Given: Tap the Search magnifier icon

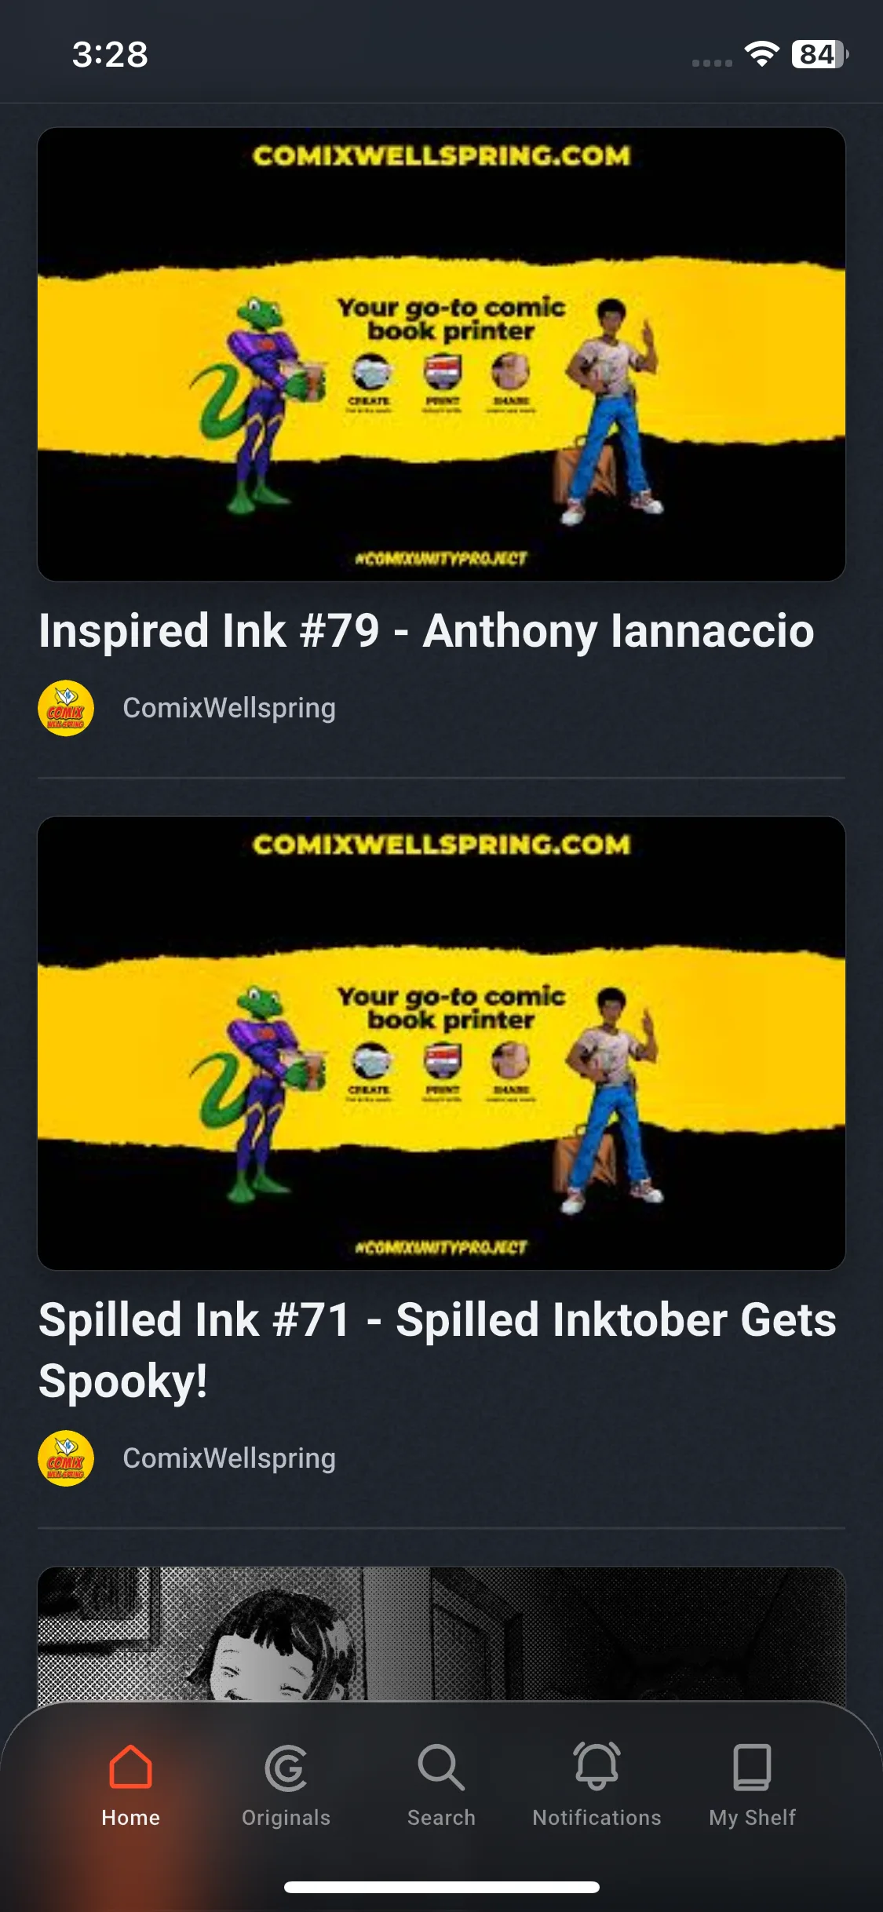Looking at the screenshot, I should click(441, 1768).
